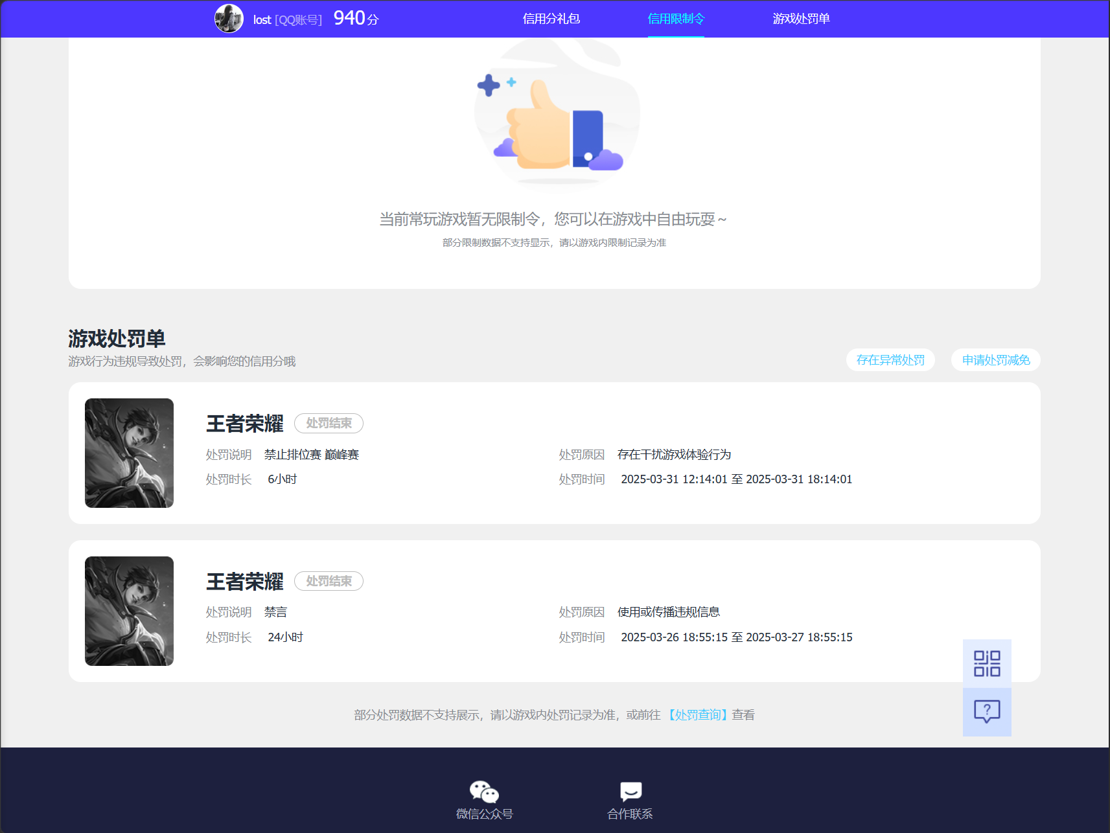
Task: Select game thumbnail of the 24小时 penalty card
Action: pyautogui.click(x=129, y=611)
